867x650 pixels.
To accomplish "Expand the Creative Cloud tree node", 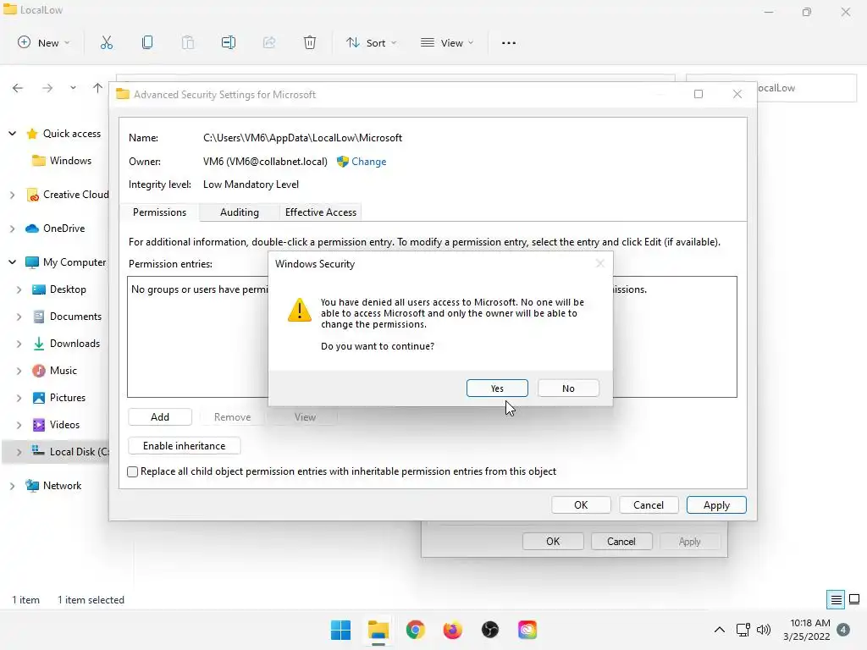I will [x=12, y=196].
